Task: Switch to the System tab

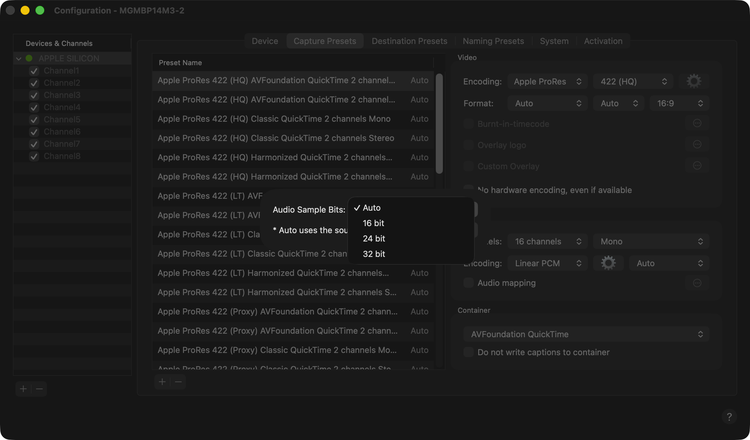Action: 554,41
